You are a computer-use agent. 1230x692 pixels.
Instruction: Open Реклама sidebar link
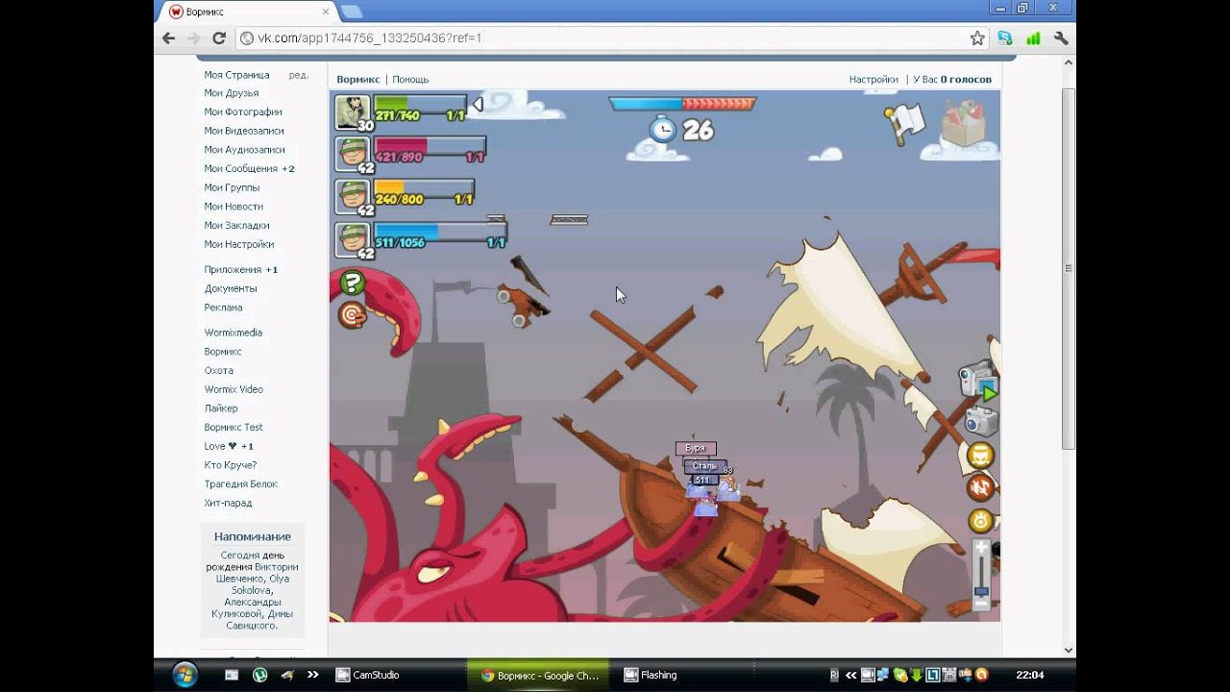[x=223, y=308]
